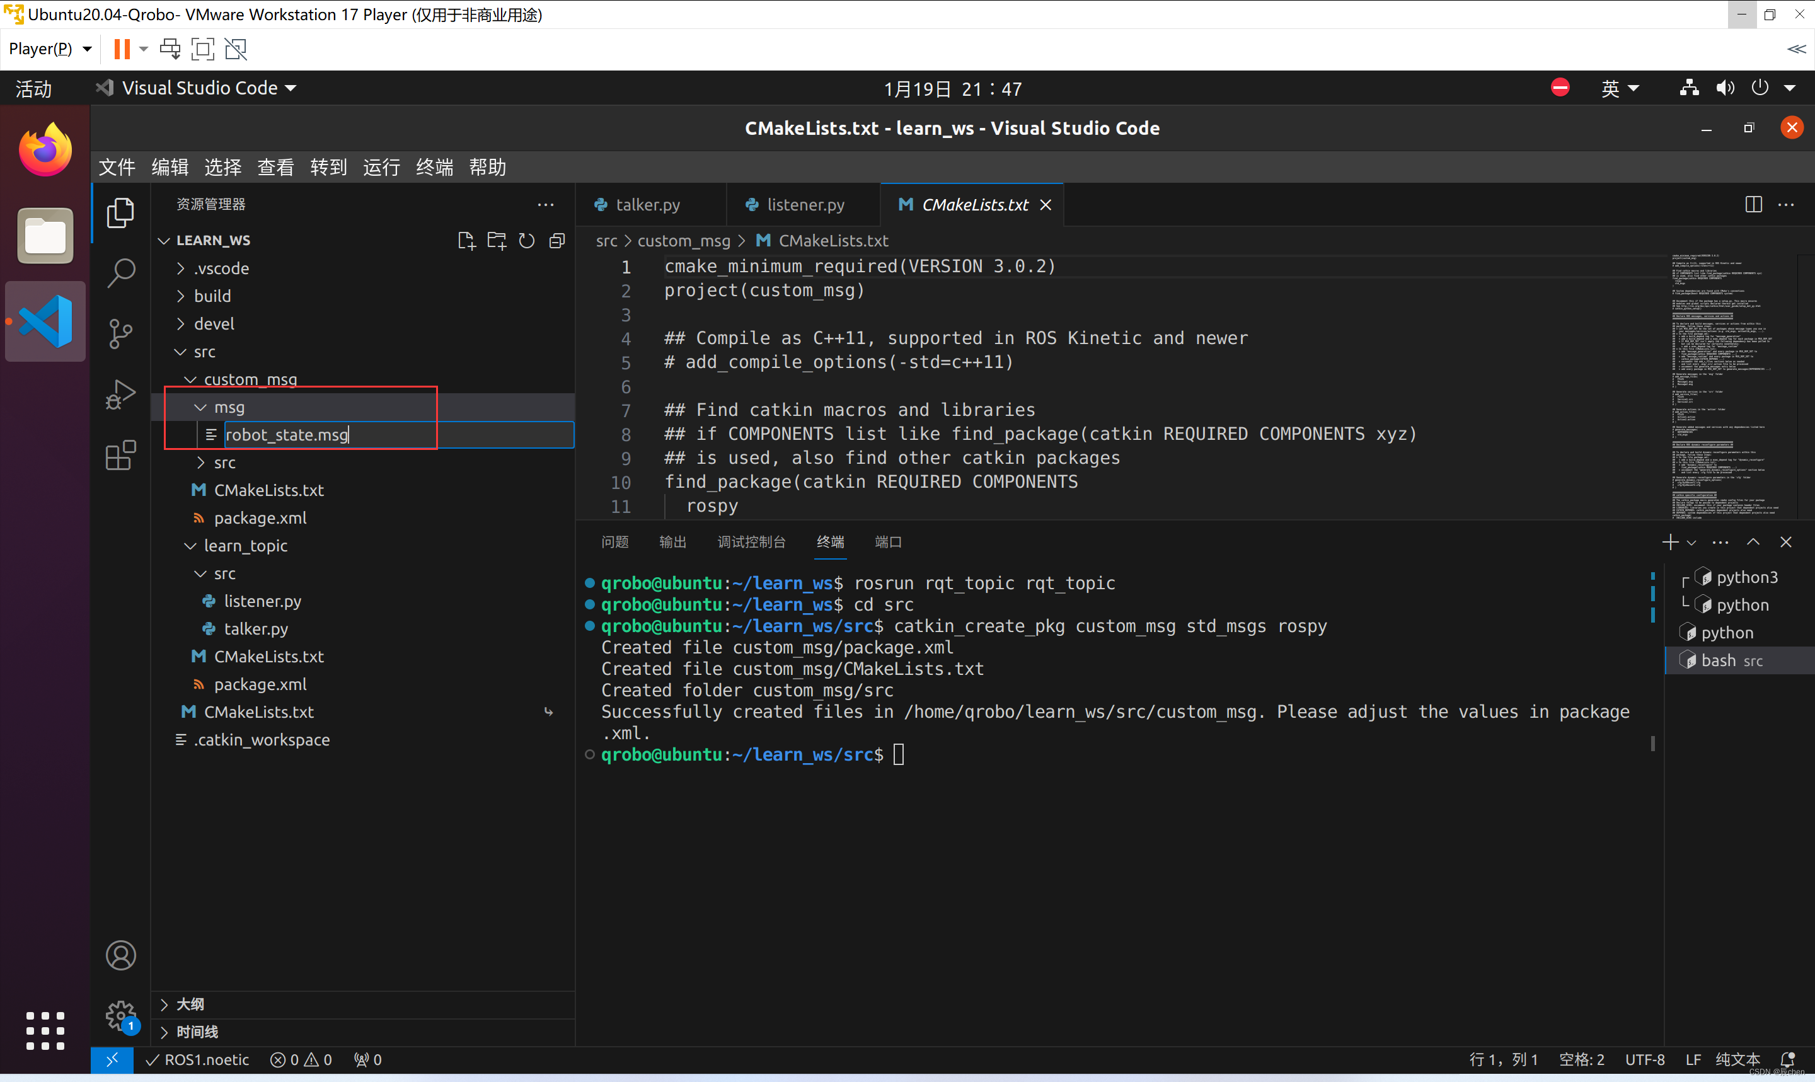Change line ending LF in status bar
Viewport: 1815px width, 1082px height.
coord(1693,1059)
